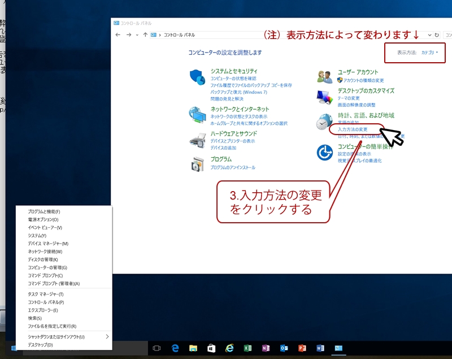
Task: Open Windows Store from taskbar
Action: [x=211, y=348]
